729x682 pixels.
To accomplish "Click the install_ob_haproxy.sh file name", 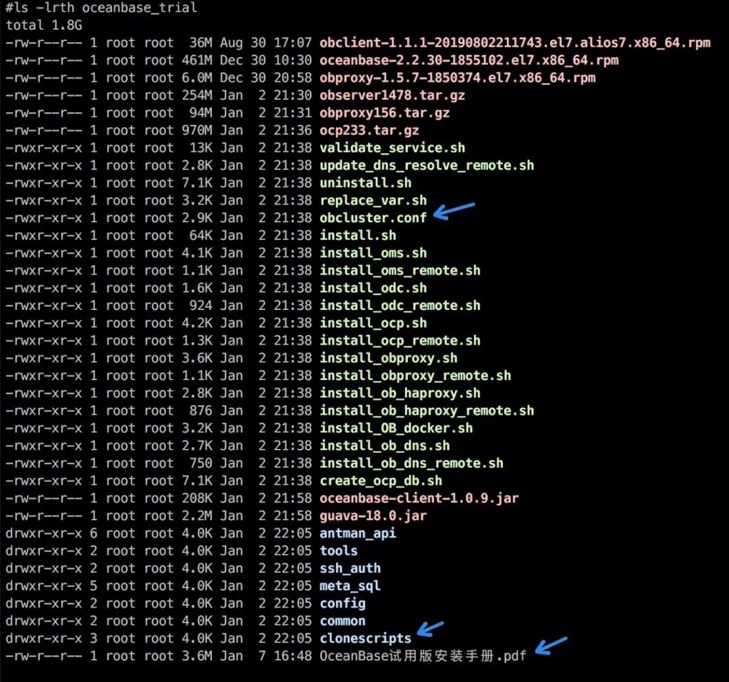I will pyautogui.click(x=400, y=393).
